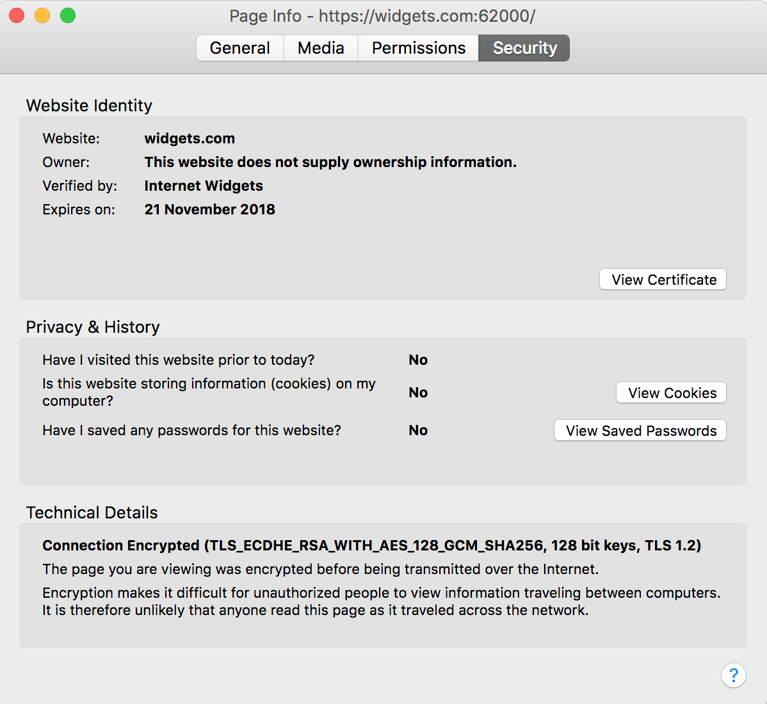Switch to the Media tab

coord(320,47)
